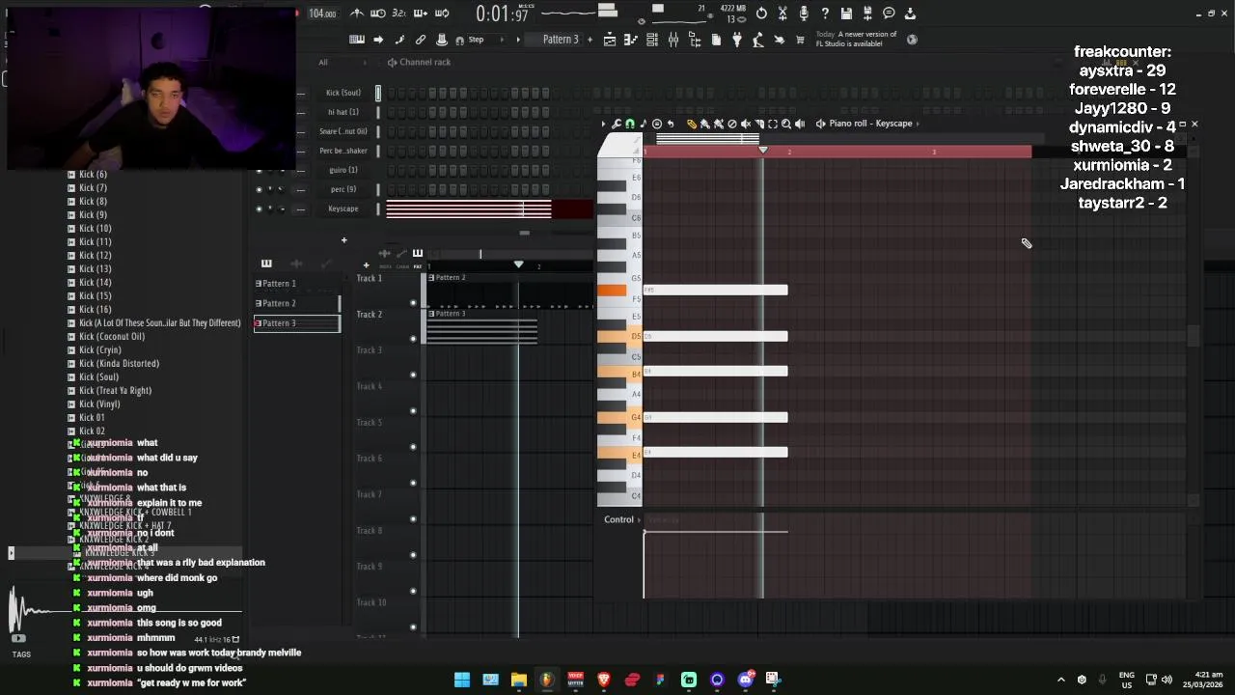Screen dimensions: 1235x695
Task: Click the channel rack horizontal scrollbar
Action: [x=524, y=233]
